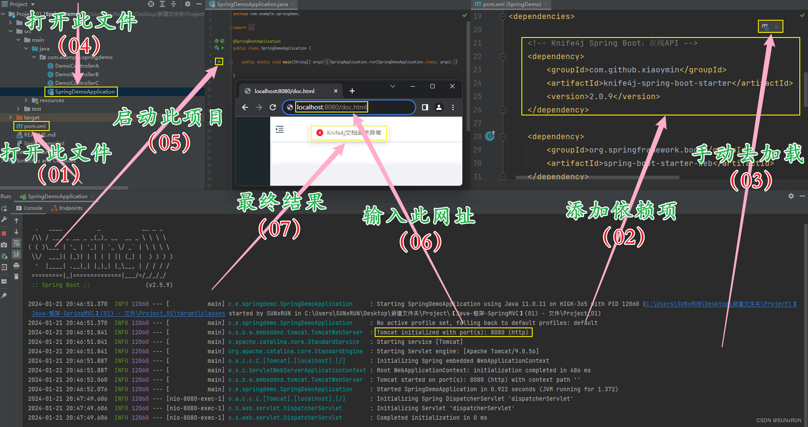Image resolution: width=808 pixels, height=427 pixels.
Task: Collapse the com.example.springdemo package
Action: click(34, 57)
